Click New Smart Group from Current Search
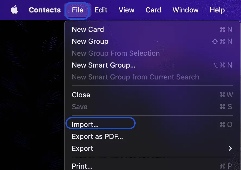 click(152, 77)
